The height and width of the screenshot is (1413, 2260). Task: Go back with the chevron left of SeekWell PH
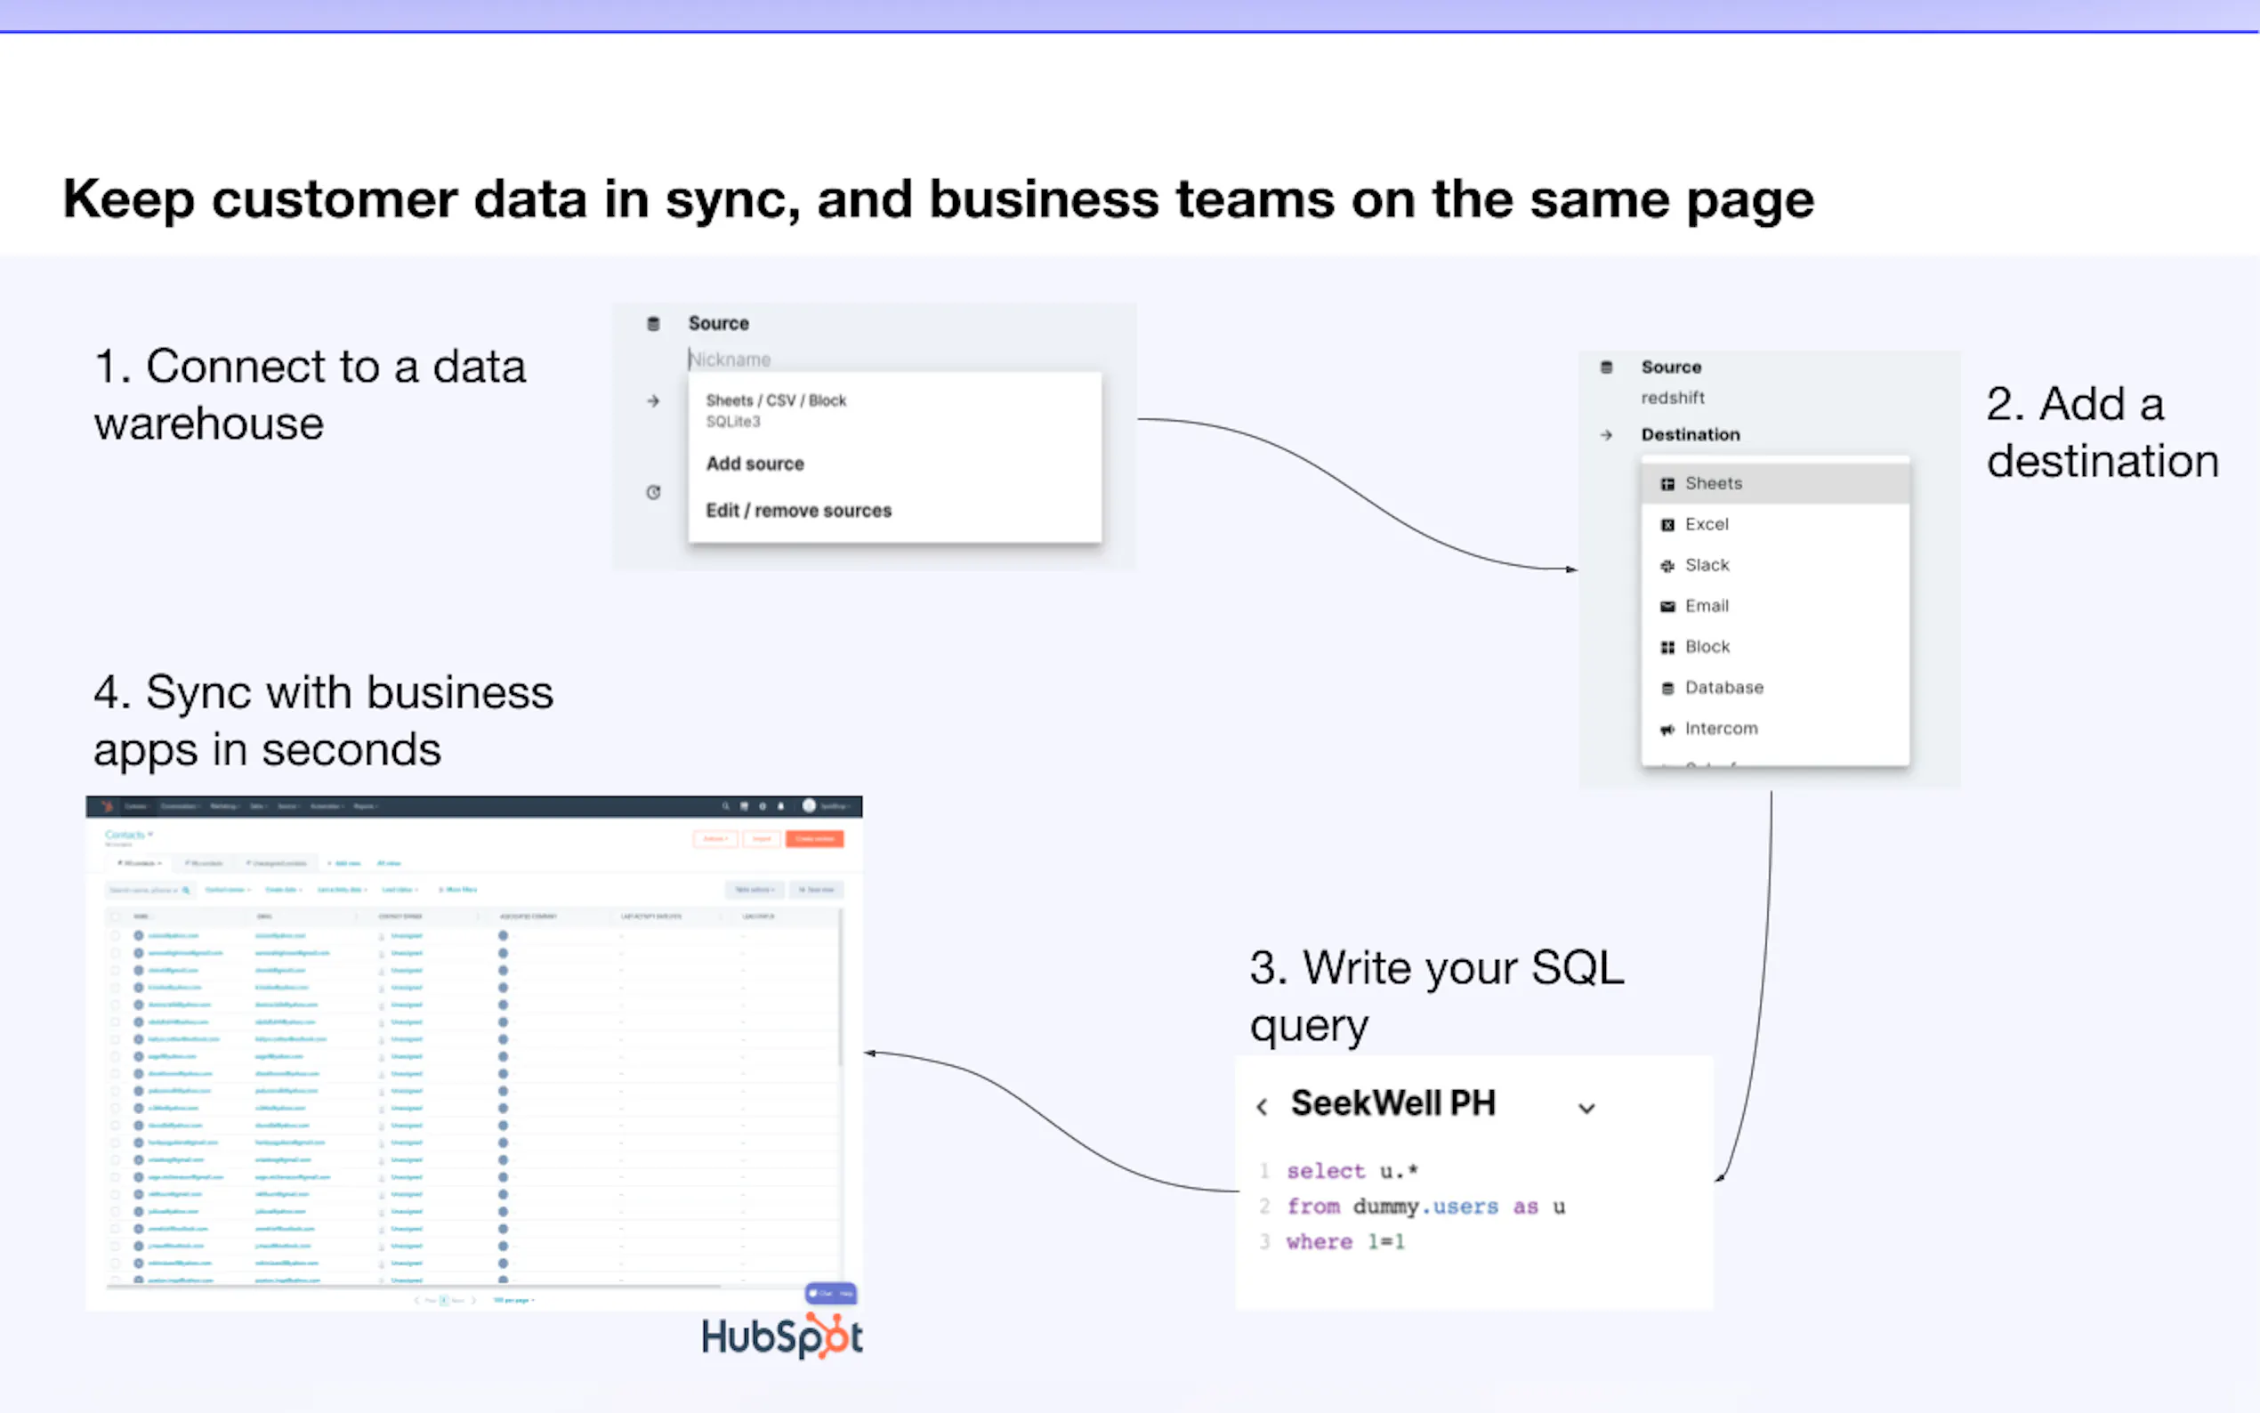(1263, 1108)
